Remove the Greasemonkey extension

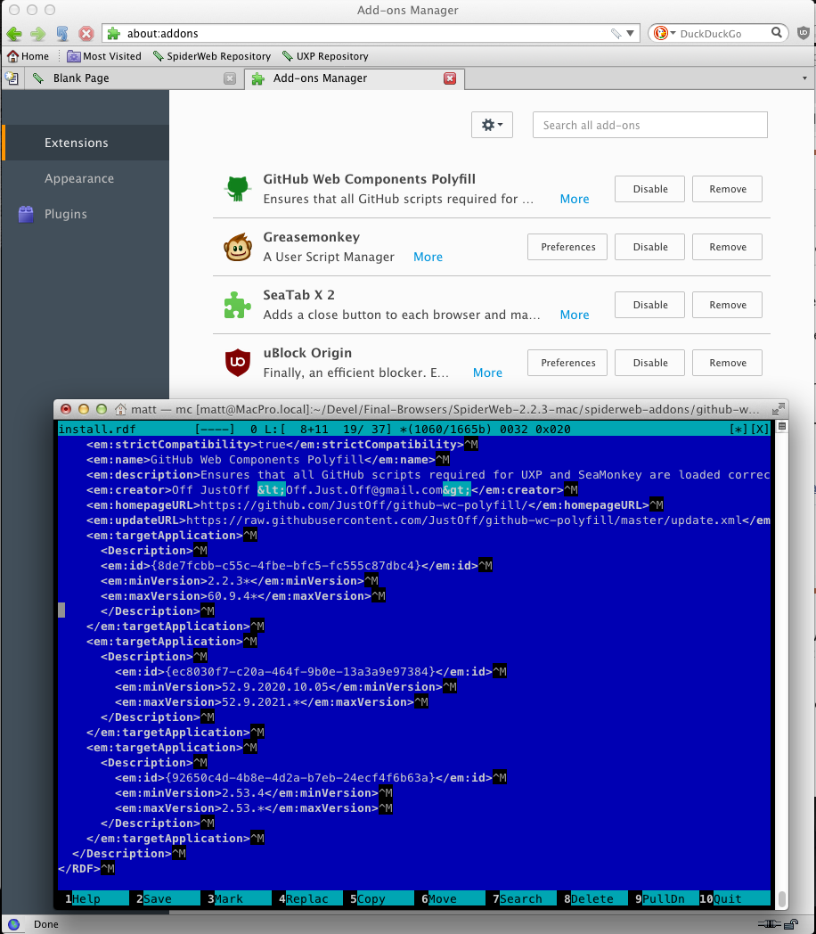[x=727, y=247]
